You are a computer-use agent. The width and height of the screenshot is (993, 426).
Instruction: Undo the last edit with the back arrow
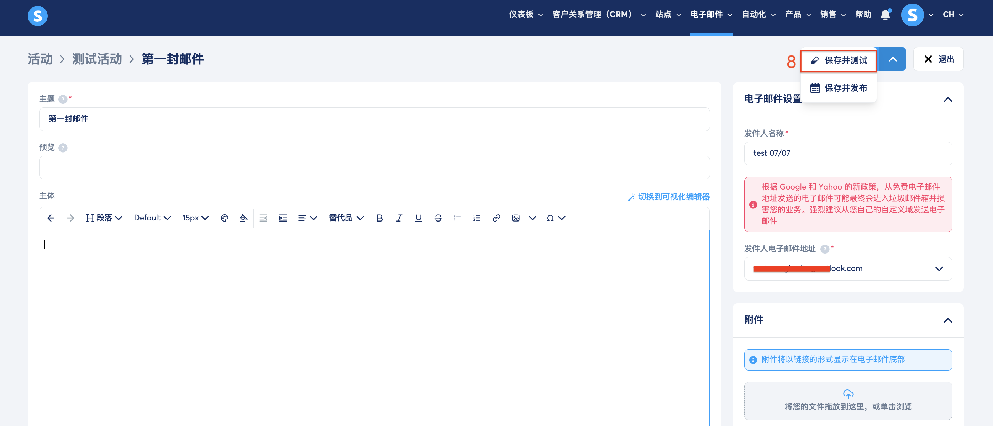(x=51, y=218)
